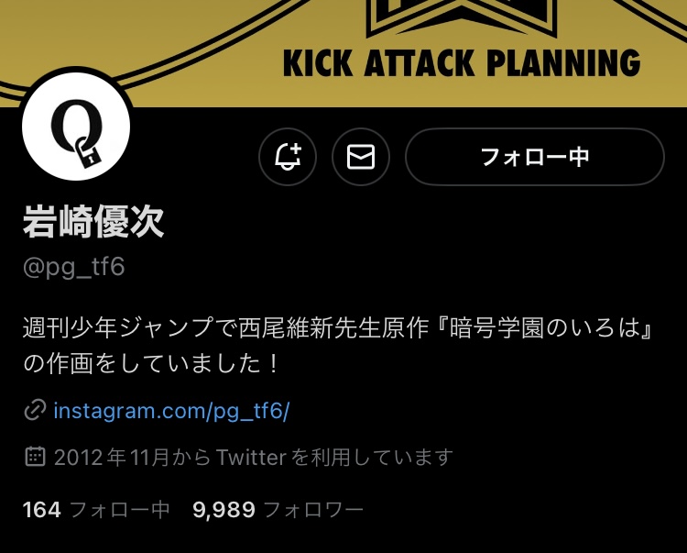This screenshot has height=553, width=687.
Task: Click the follower count number 9,989
Action: pos(224,510)
